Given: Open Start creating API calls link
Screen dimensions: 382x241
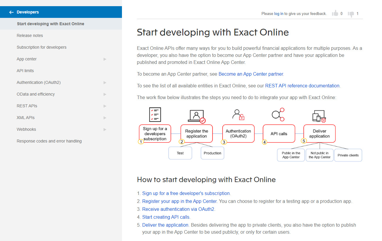Looking at the screenshot, I should pyautogui.click(x=166, y=217).
